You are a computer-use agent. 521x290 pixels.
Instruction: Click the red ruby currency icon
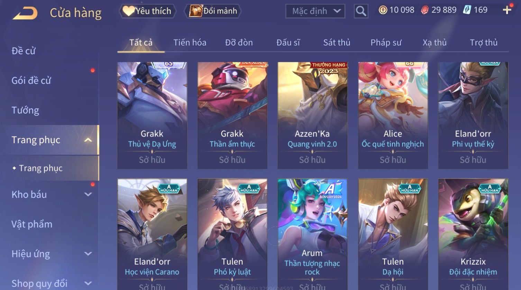pyautogui.click(x=424, y=10)
